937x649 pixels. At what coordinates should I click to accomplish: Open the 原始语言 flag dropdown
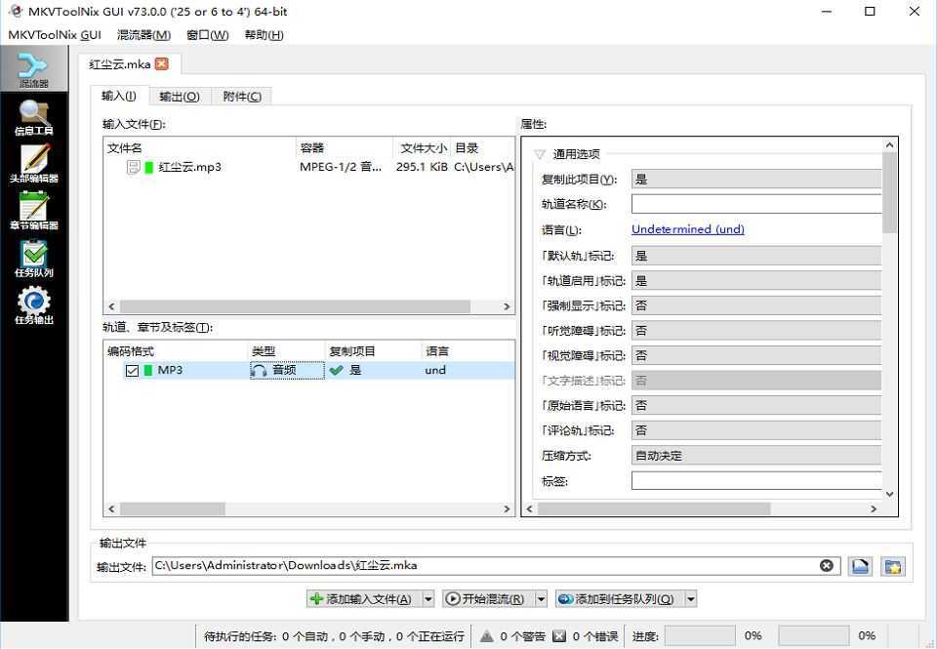(x=755, y=405)
